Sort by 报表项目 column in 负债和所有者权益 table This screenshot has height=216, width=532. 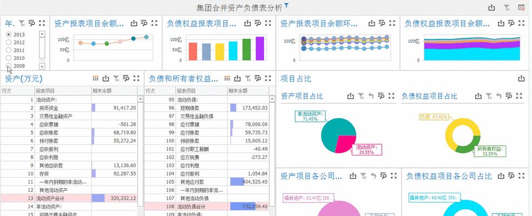(202, 91)
